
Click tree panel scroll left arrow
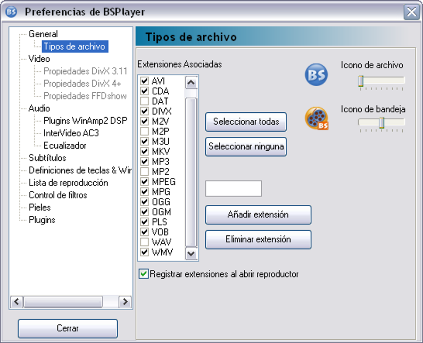click(x=17, y=302)
